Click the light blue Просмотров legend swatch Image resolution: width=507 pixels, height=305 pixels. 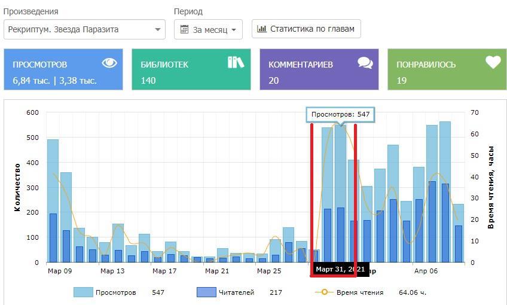pyautogui.click(x=83, y=292)
